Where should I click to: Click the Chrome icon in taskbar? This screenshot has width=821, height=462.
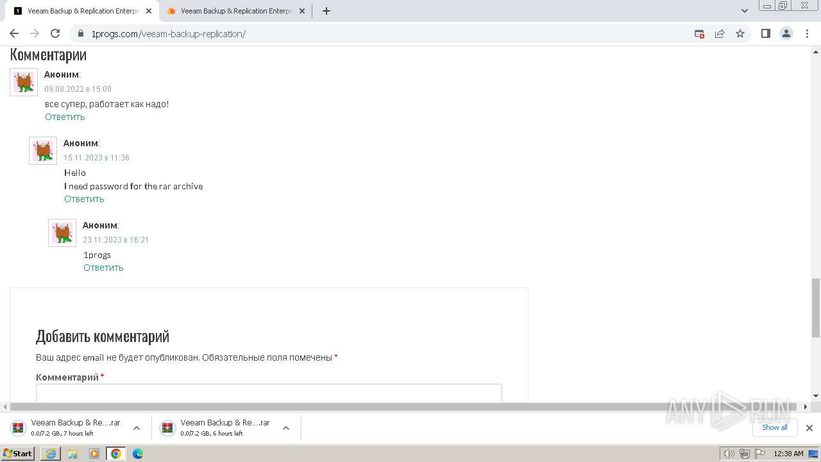pyautogui.click(x=116, y=454)
